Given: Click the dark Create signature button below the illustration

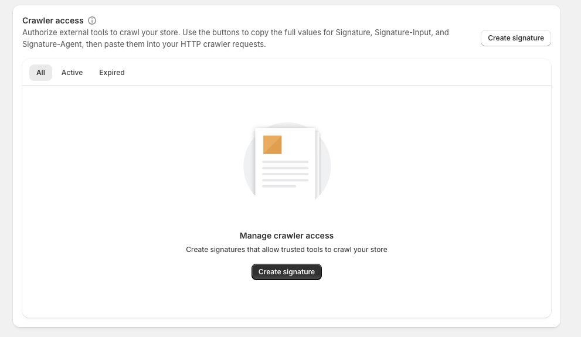Looking at the screenshot, I should pyautogui.click(x=287, y=272).
